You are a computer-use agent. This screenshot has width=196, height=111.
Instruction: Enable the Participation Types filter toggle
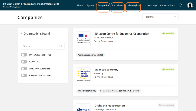point(24,55)
